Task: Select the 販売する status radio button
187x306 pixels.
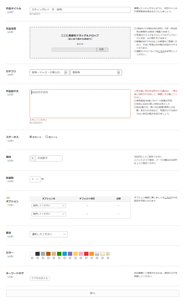Action: tap(31, 137)
